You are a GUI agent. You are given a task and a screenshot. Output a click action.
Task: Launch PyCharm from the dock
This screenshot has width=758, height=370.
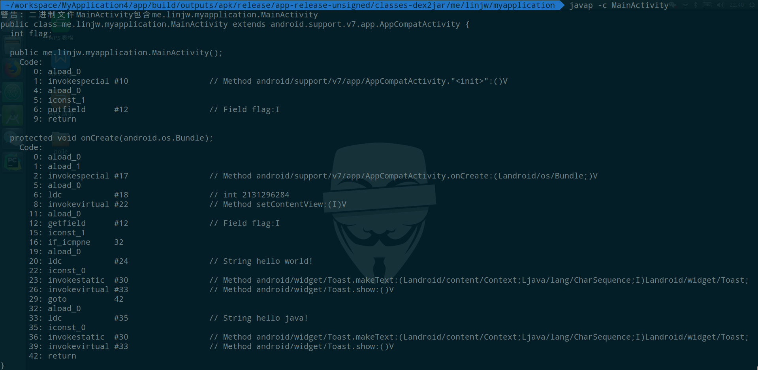[x=12, y=162]
